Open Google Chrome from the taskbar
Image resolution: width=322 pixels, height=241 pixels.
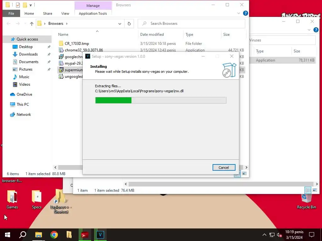tap(54, 235)
